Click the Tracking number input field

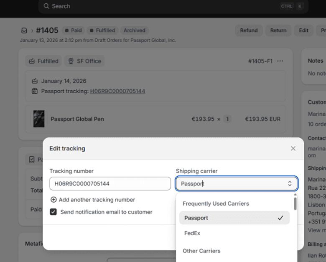click(110, 183)
